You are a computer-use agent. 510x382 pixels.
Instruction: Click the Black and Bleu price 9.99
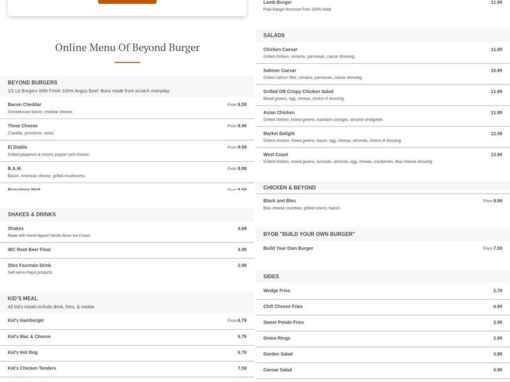coord(498,201)
